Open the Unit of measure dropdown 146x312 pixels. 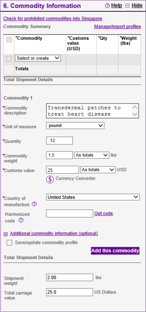(75, 125)
